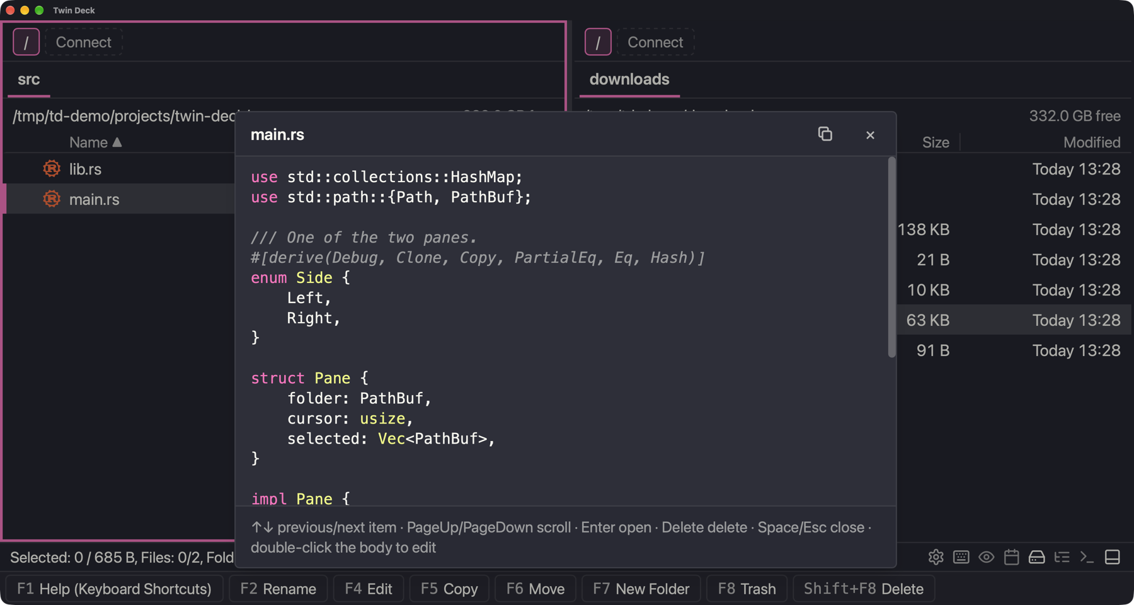Select the right pane row sized 21 B
Image resolution: width=1134 pixels, height=605 pixels.
point(1014,260)
